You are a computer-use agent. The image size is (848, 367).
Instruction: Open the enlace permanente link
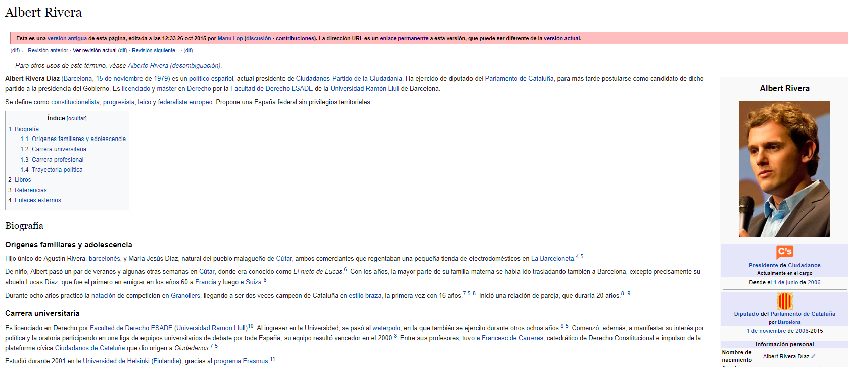[x=404, y=38]
